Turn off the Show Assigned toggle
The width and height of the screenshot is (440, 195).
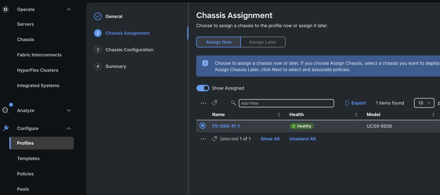203,88
